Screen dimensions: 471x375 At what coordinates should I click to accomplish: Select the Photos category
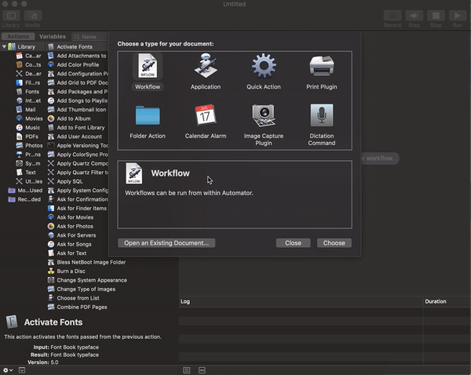pyautogui.click(x=30, y=146)
